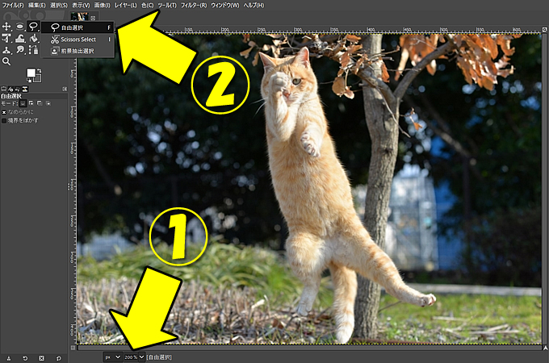Viewport: 549px width, 363px height.
Task: Switch to the Device Status tab
Action: click(10, 90)
